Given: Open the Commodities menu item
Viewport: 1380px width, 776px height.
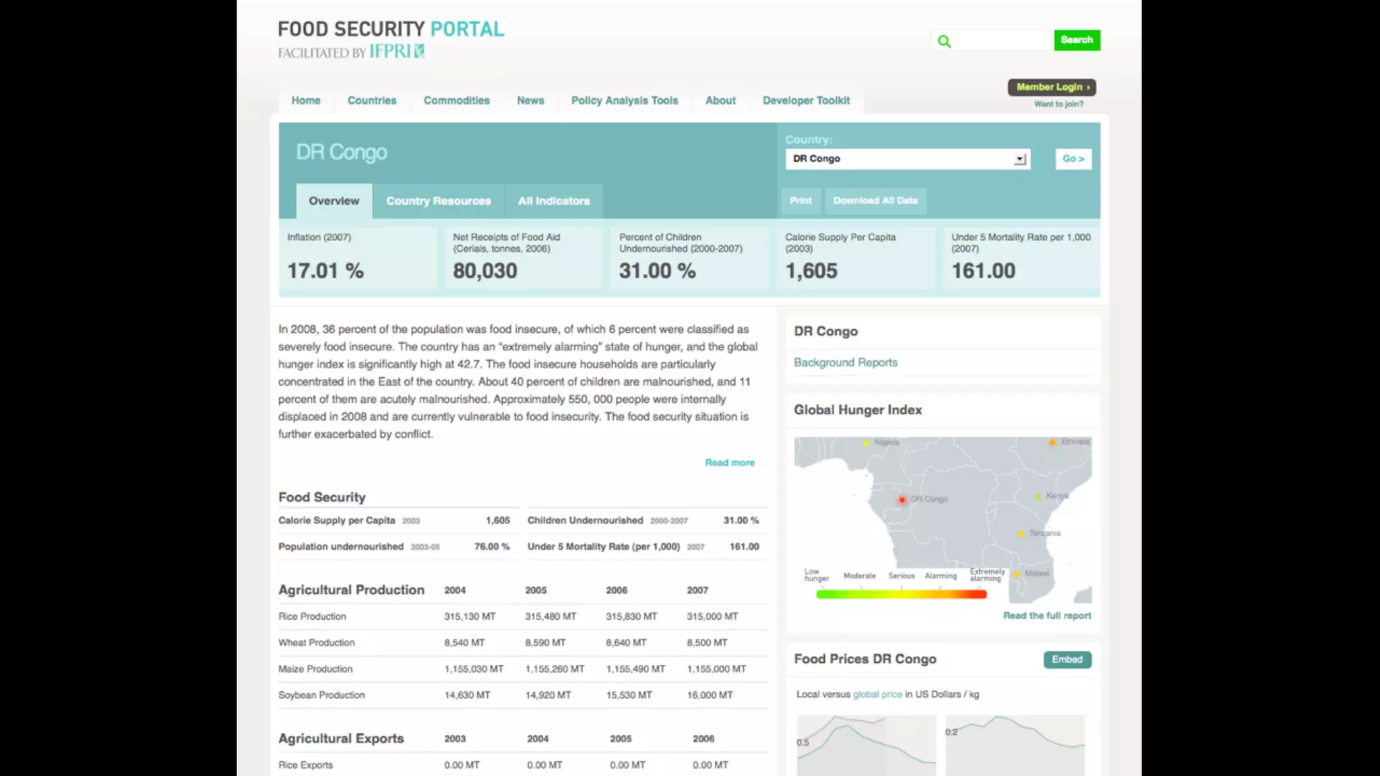Looking at the screenshot, I should (x=456, y=100).
